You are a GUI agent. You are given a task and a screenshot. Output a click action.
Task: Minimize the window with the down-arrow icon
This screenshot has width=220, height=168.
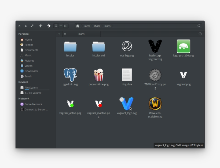[x=26, y=26]
